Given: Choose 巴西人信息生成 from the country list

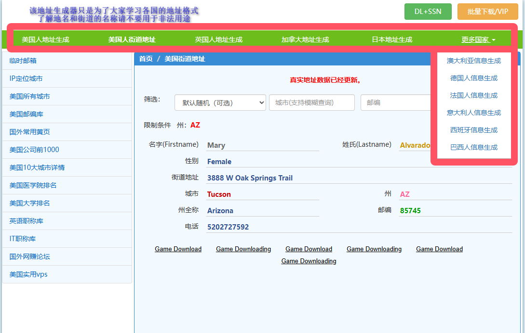Looking at the screenshot, I should (x=474, y=147).
